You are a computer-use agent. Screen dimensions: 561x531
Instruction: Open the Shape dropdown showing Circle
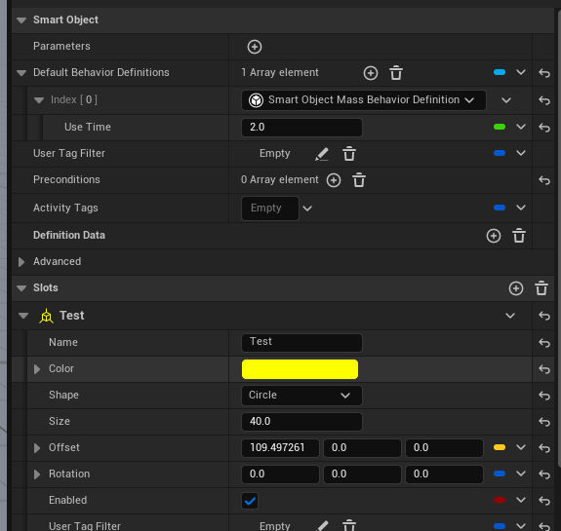[x=301, y=396]
